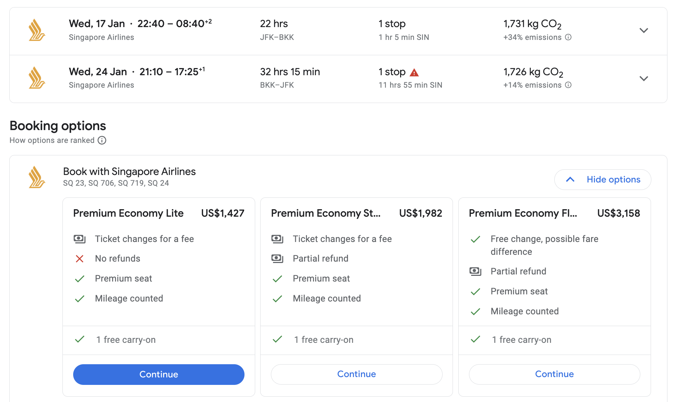Click 1 free carry-on checkmark in US$3,158 fare
Screen dimensions: 676x402
click(475, 339)
